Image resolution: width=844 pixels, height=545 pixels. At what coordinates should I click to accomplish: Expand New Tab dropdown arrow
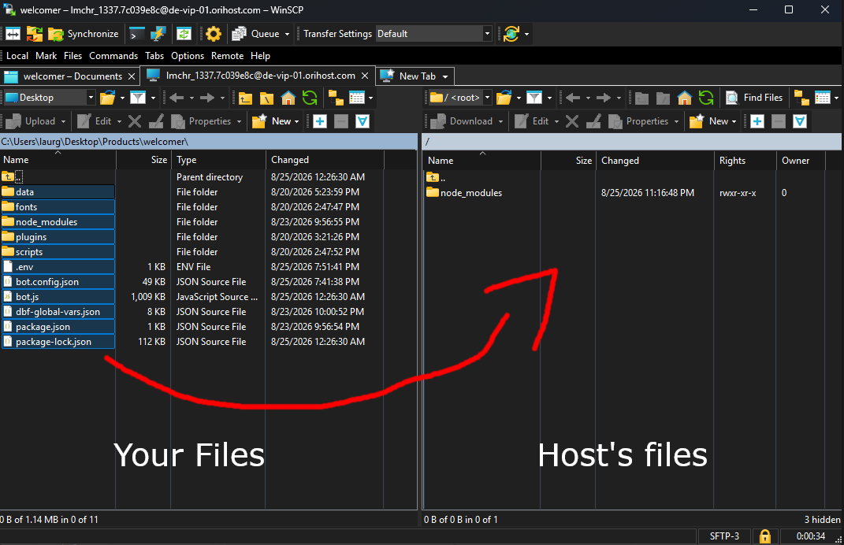point(445,76)
